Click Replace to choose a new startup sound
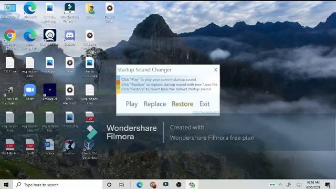 tap(155, 104)
